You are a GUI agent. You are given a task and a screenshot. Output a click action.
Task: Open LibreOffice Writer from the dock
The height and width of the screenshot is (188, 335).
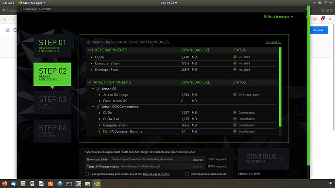point(41,184)
